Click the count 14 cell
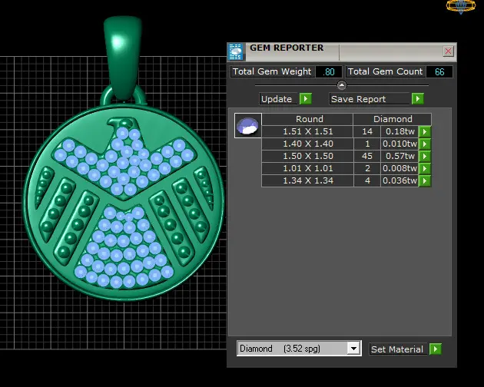484x387 pixels. (x=367, y=131)
